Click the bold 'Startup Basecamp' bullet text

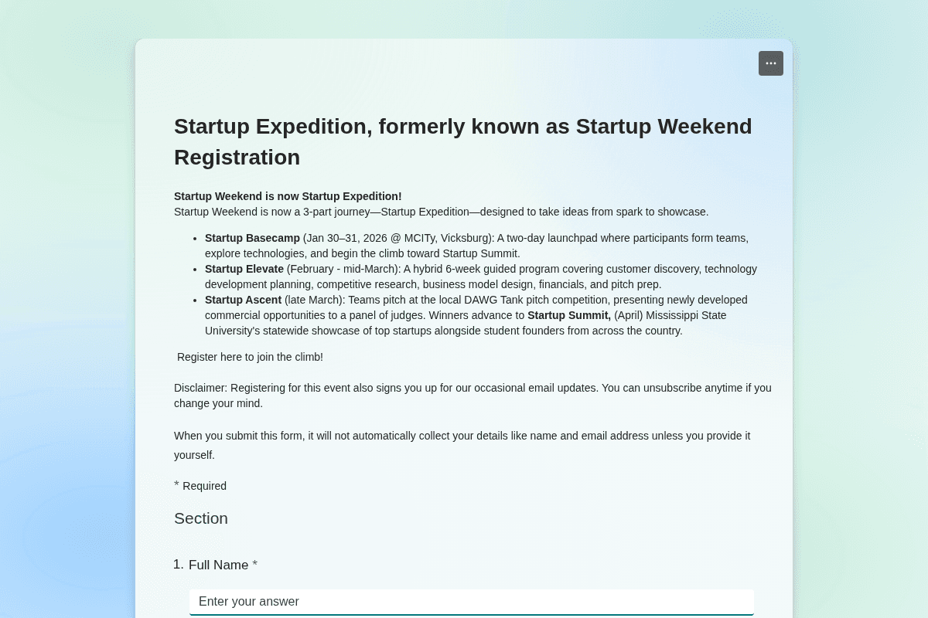252,238
